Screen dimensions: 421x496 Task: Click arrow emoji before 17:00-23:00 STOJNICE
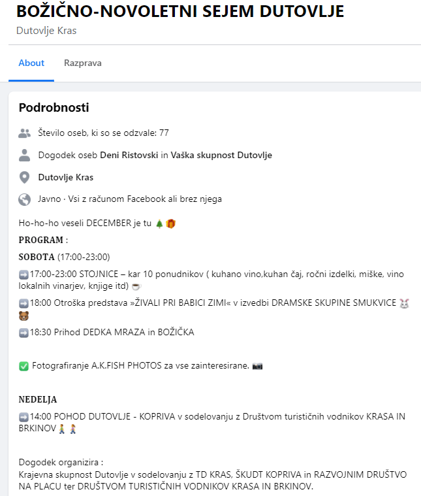(x=23, y=274)
